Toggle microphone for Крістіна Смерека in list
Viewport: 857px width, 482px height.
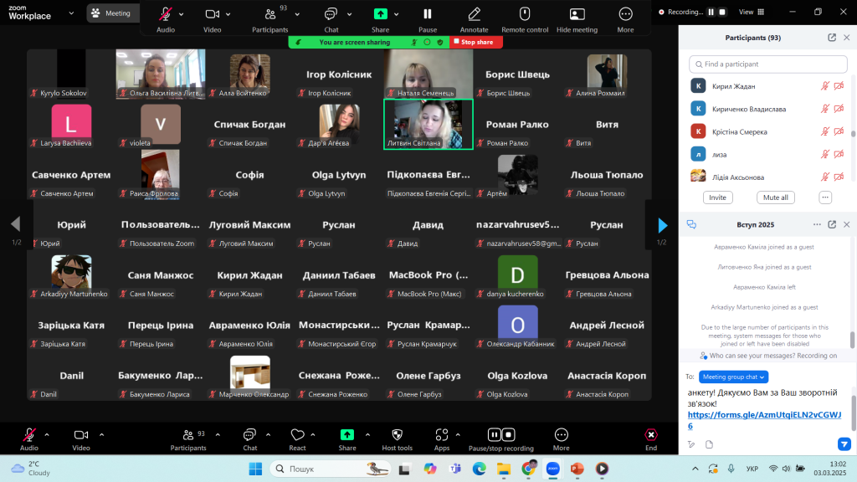tap(824, 131)
